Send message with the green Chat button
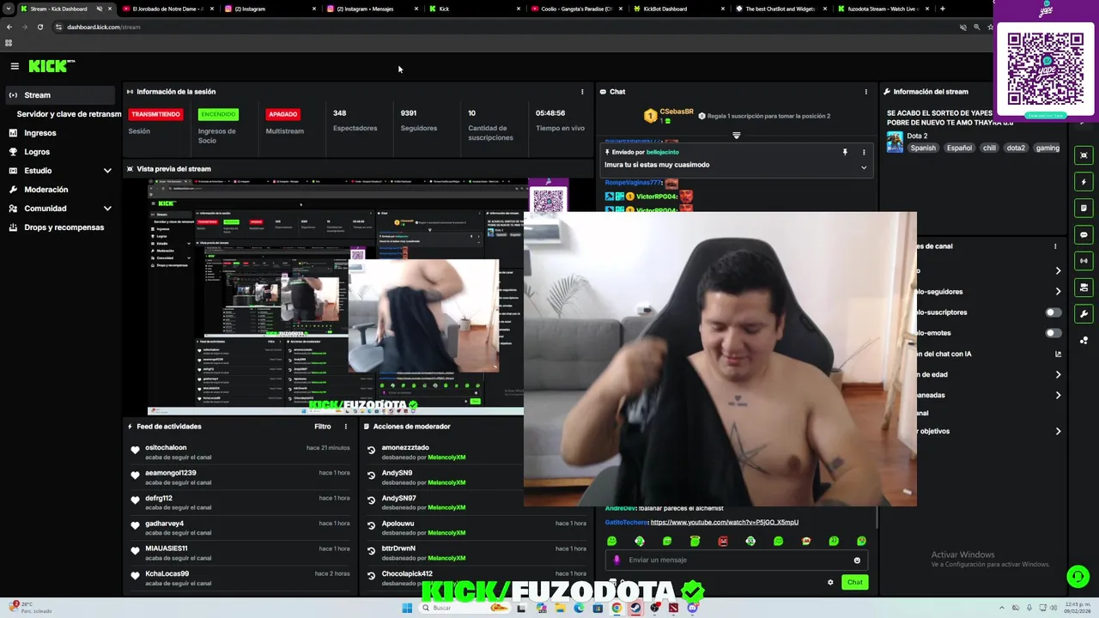 [855, 583]
